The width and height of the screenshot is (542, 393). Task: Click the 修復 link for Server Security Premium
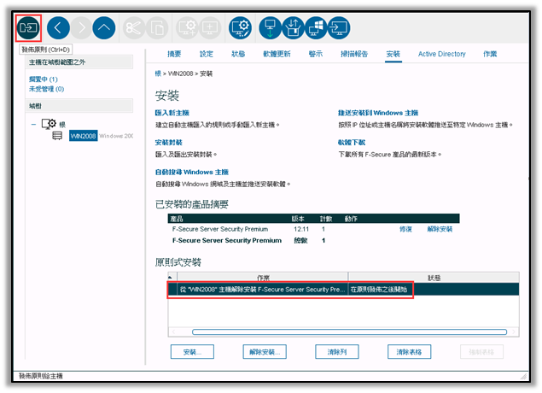tap(405, 229)
